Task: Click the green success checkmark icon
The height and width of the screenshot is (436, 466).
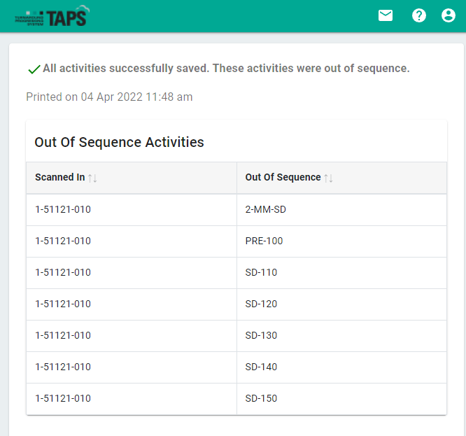Action: coord(33,69)
